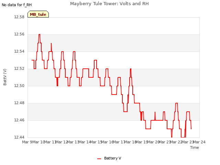Click the BattV (V) axis label

coord(5,77)
